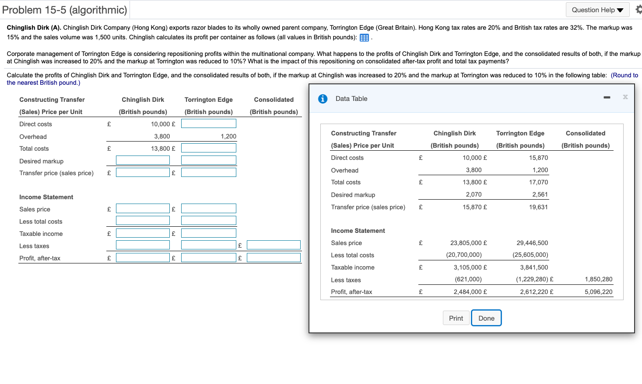Click the 'Problem 15-5 (algorithmic)' title
This screenshot has height=384, width=642.
[x=65, y=10]
